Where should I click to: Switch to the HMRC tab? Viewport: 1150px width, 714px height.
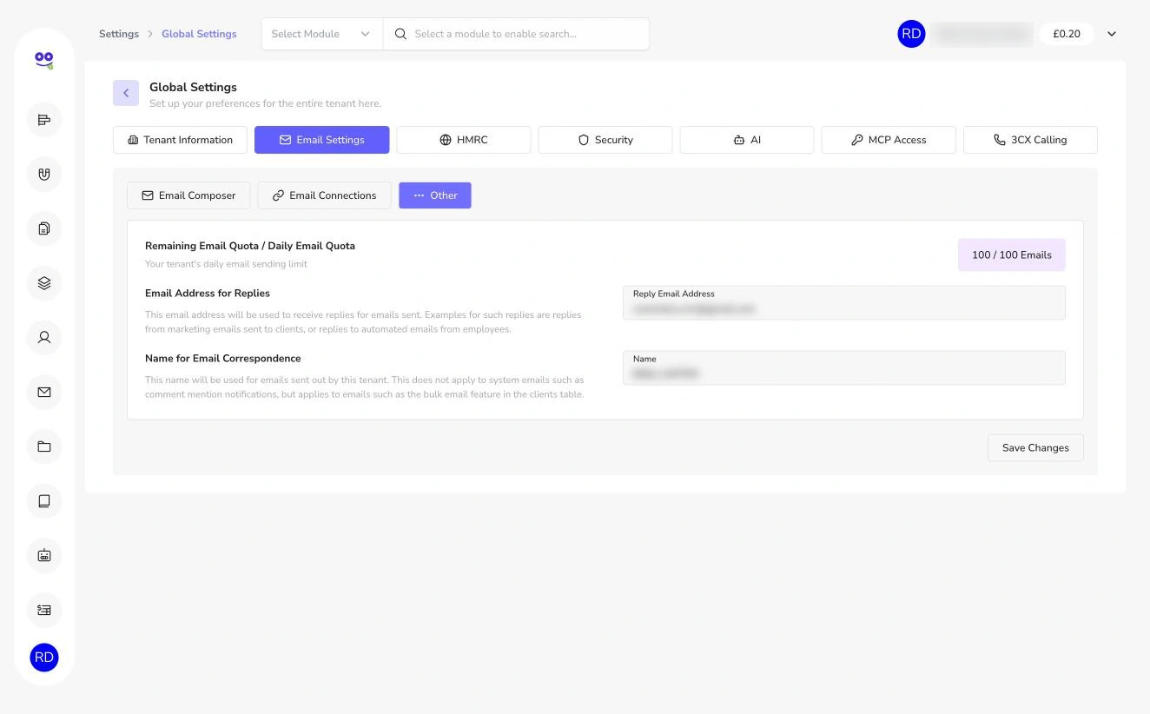click(x=464, y=140)
